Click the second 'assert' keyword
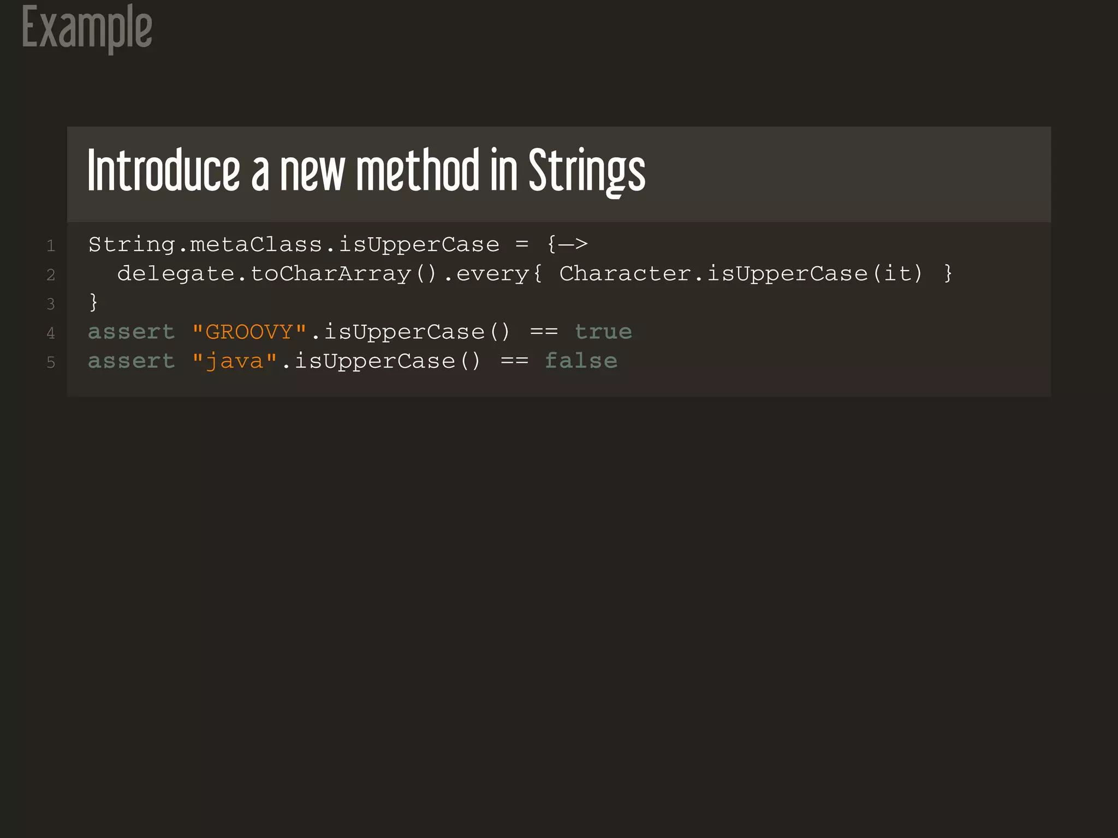1118x838 pixels. point(131,361)
